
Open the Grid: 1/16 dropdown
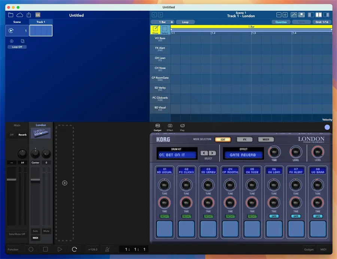coord(321,22)
